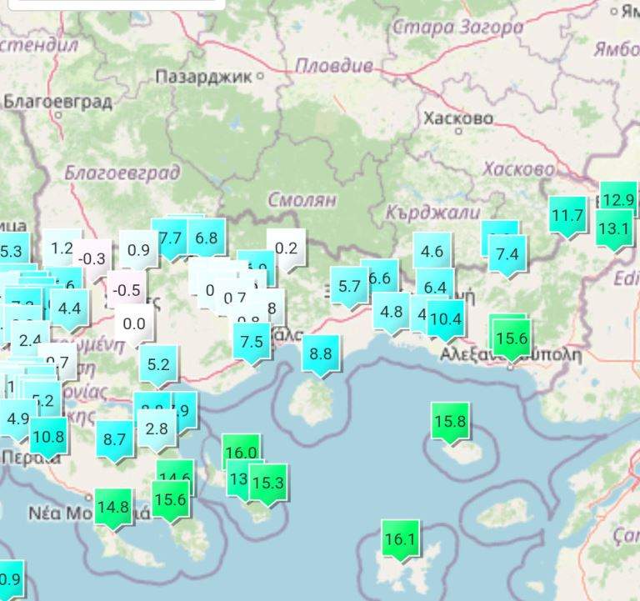The height and width of the screenshot is (601, 640).
Task: Open the 7.5 station marker
Action: pos(252,342)
